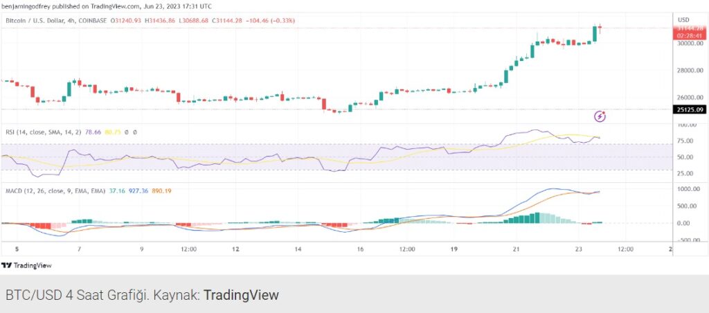The image size is (709, 313).
Task: Click the candle countdown timer 02:28:41
Action: pyautogui.click(x=690, y=35)
